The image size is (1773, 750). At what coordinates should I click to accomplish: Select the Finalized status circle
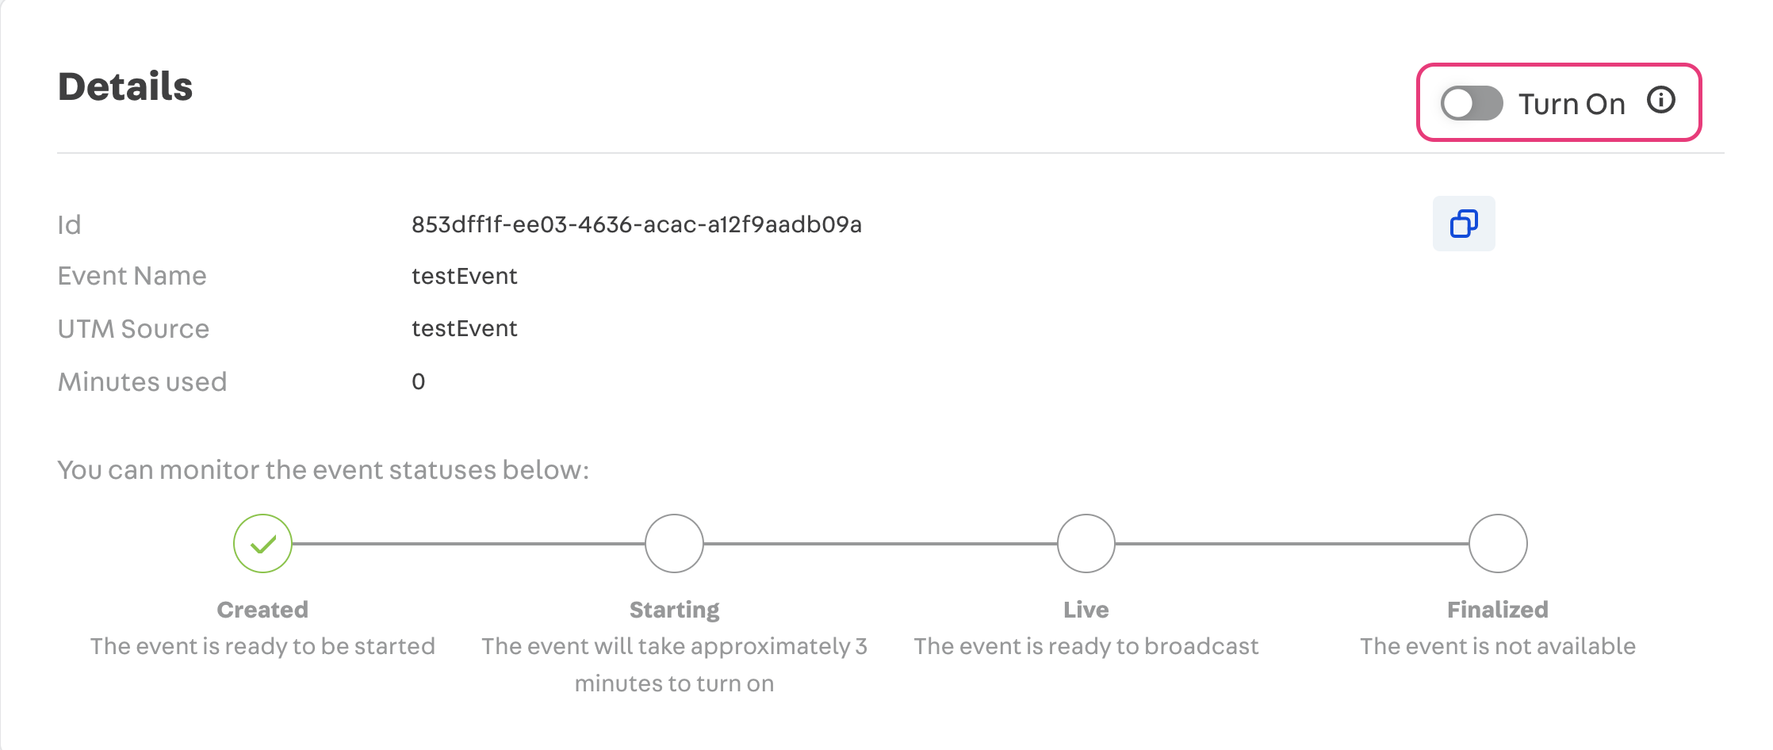click(1498, 544)
